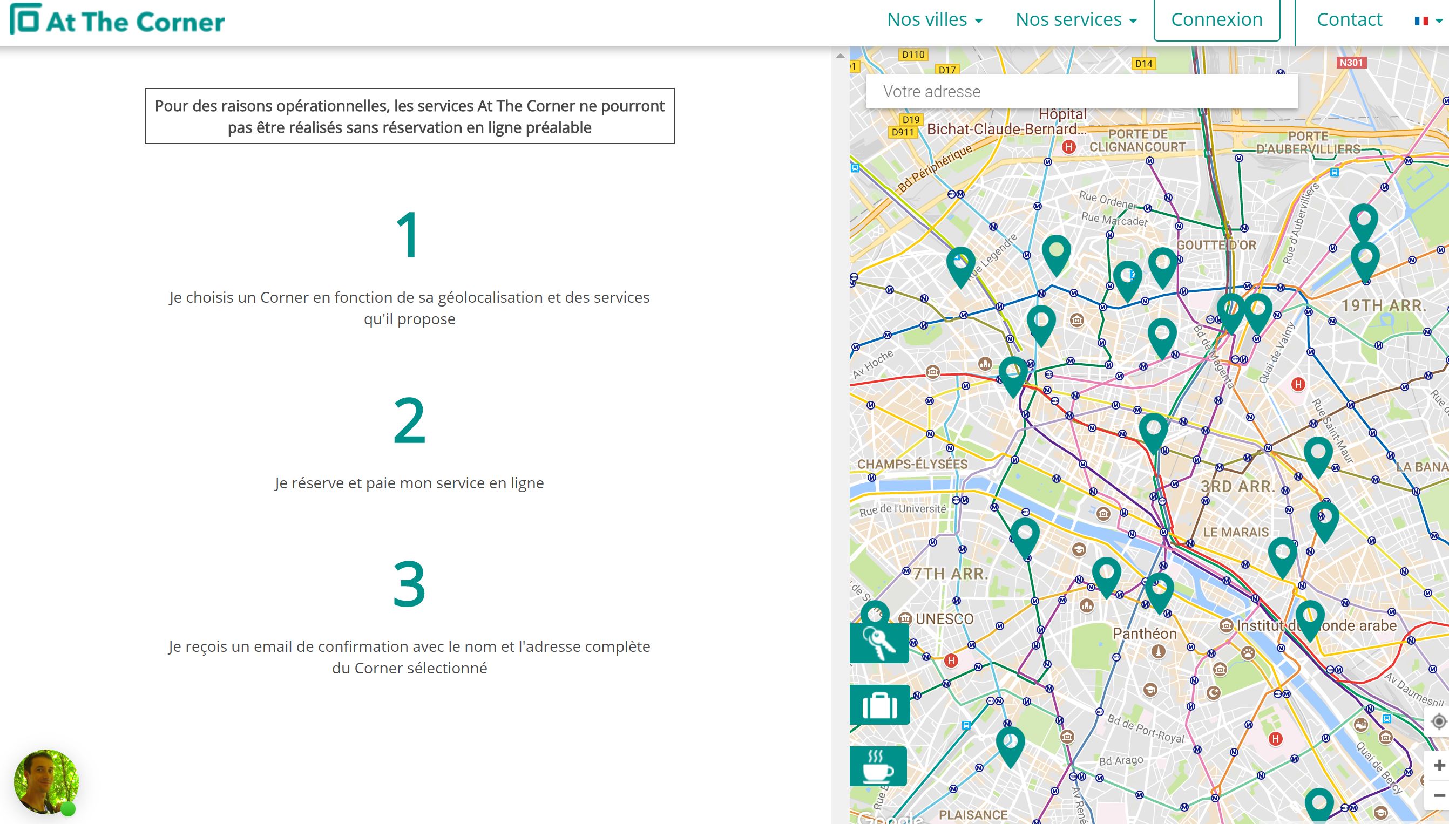Click the PORTE DE CLIGNANCOURT map label
Screen dimensions: 1449x824
coord(1137,140)
